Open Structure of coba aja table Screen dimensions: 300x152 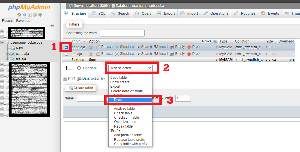pos(124,47)
